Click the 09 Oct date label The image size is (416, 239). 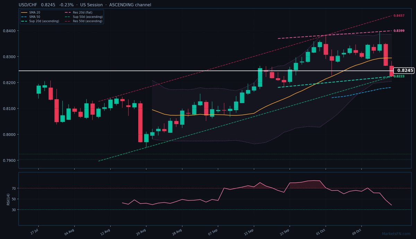pos(357,231)
